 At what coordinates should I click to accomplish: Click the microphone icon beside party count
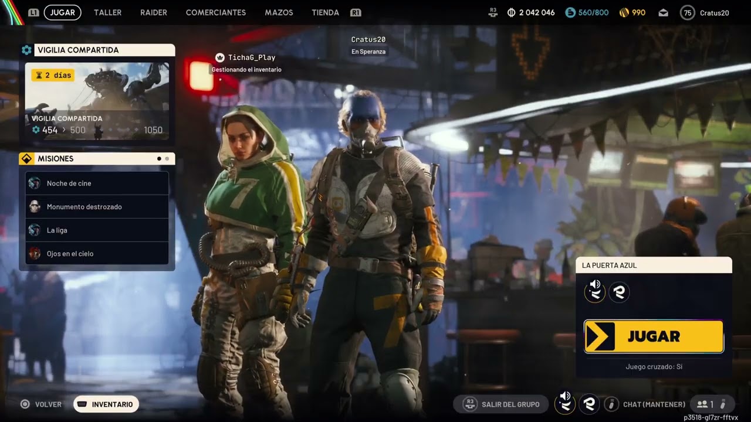(x=723, y=404)
